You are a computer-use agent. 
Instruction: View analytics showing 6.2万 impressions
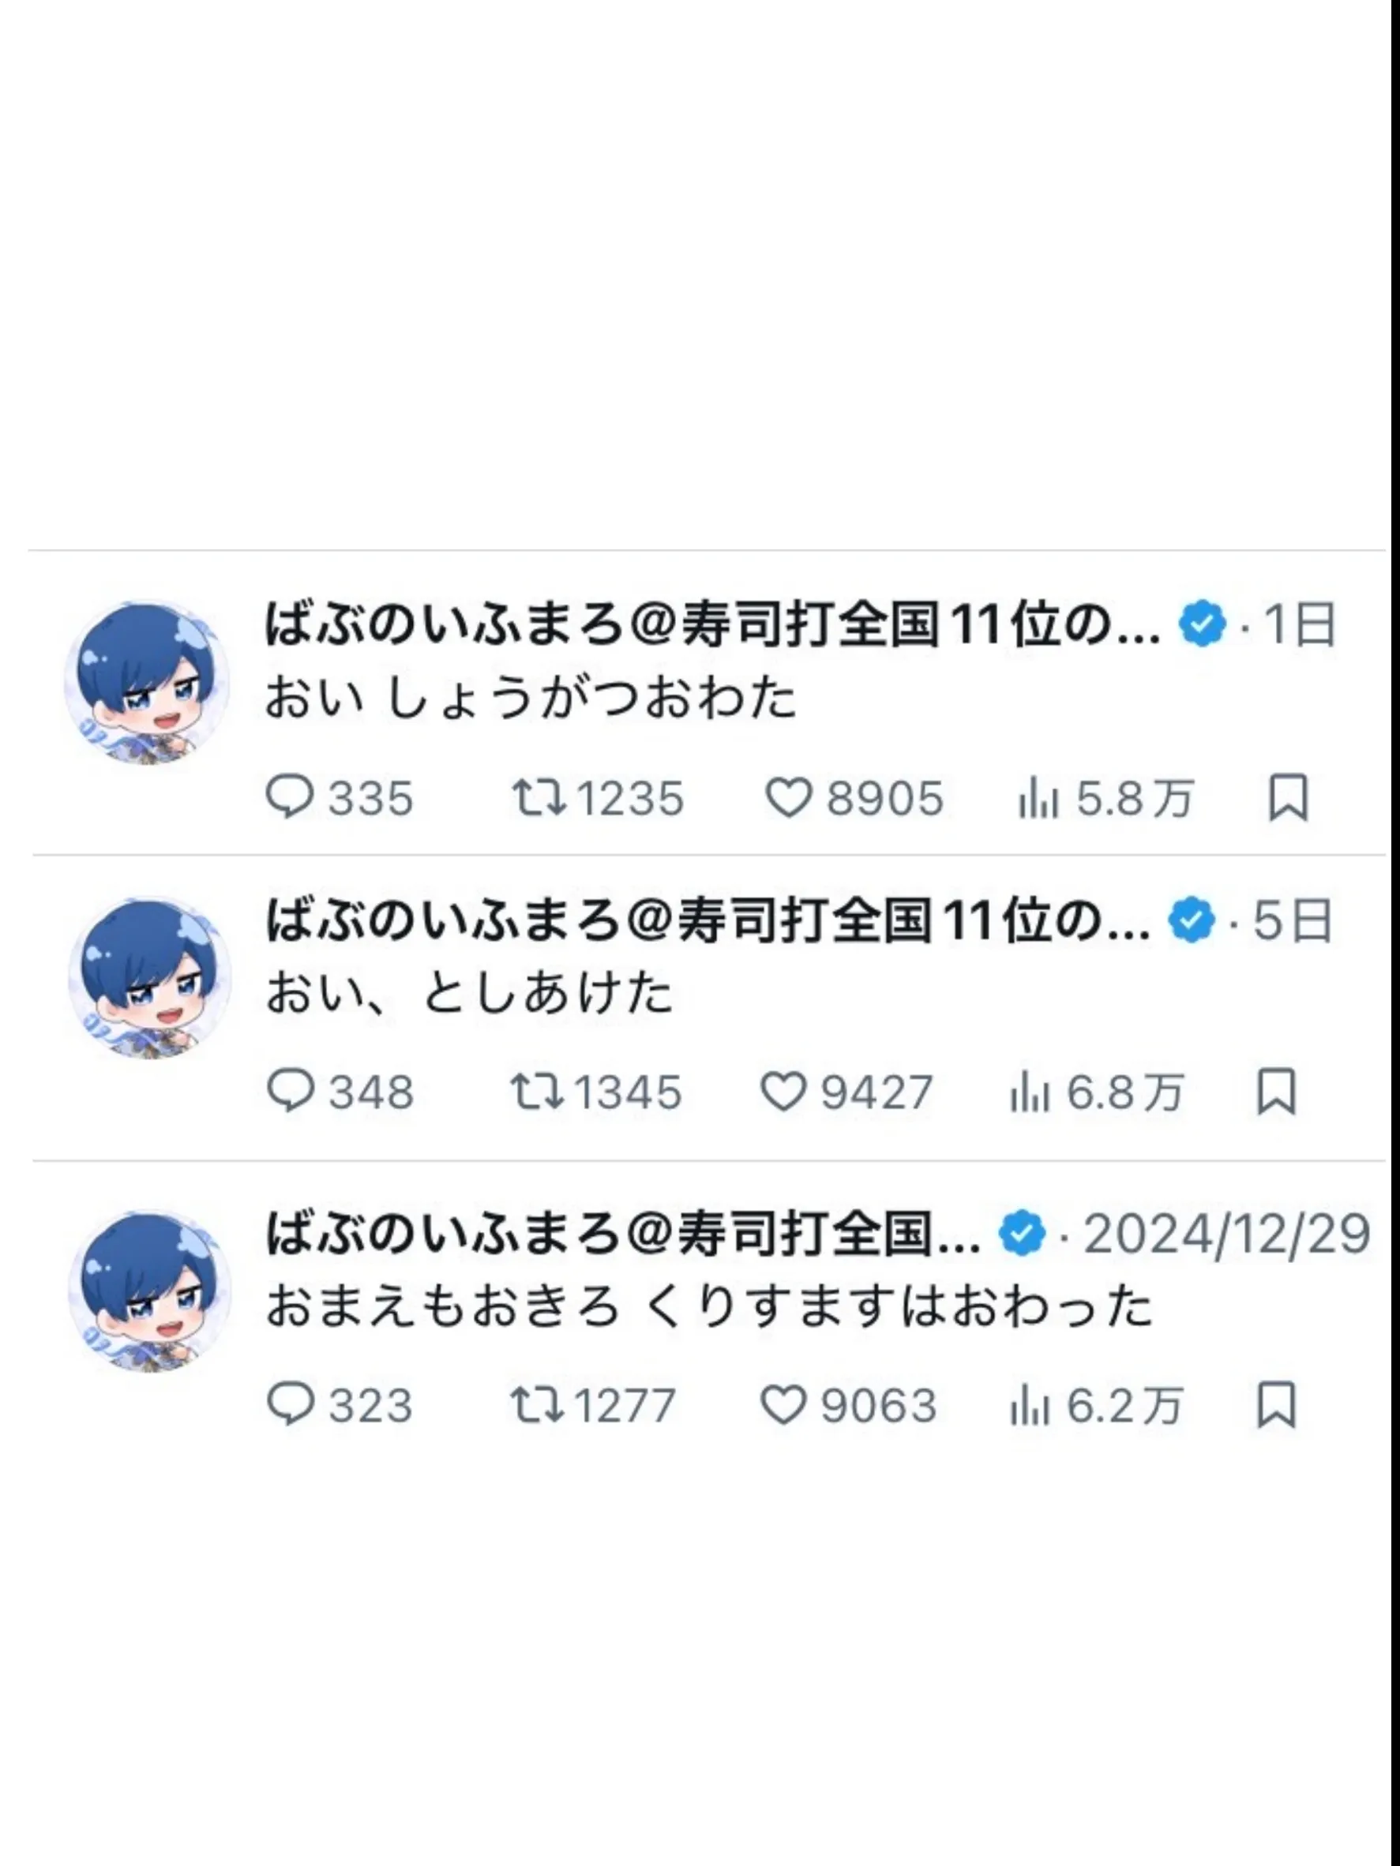tap(1096, 1404)
